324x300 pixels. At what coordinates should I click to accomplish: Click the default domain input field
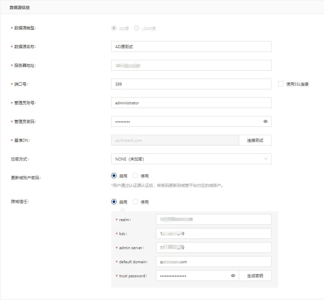(x=214, y=262)
